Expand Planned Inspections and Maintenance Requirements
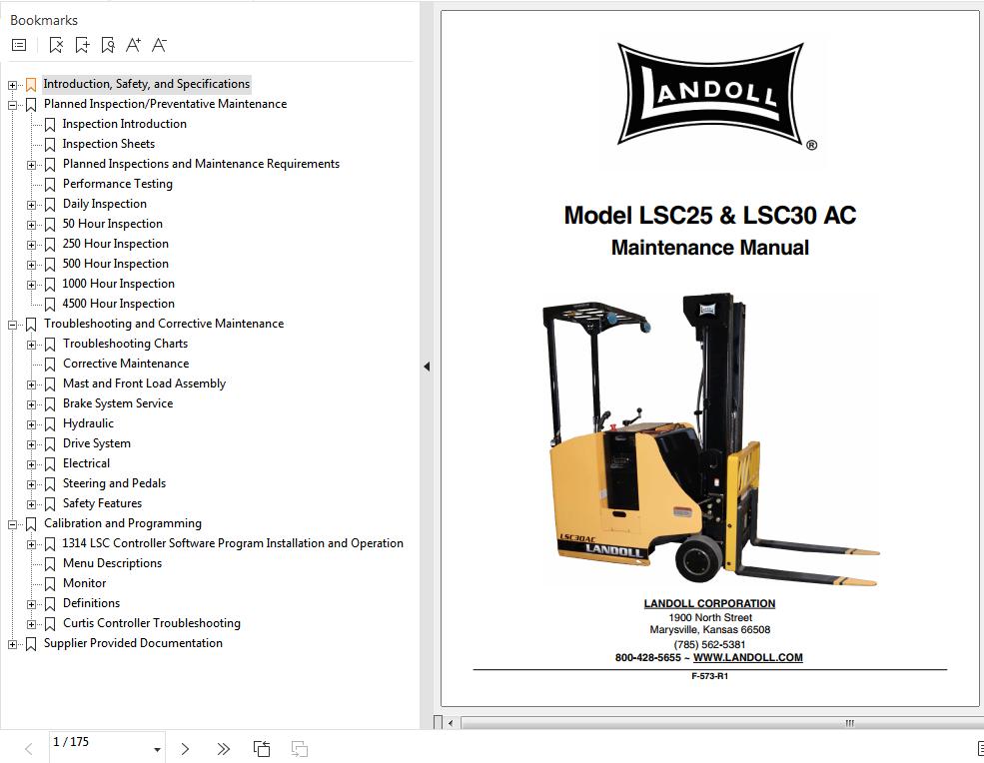Screen dimensions: 984x763 pyautogui.click(x=31, y=165)
